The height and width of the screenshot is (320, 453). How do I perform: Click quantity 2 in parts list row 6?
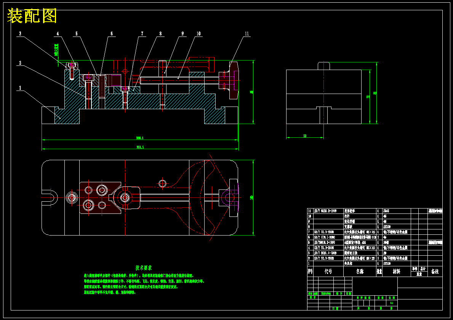pos(378,237)
